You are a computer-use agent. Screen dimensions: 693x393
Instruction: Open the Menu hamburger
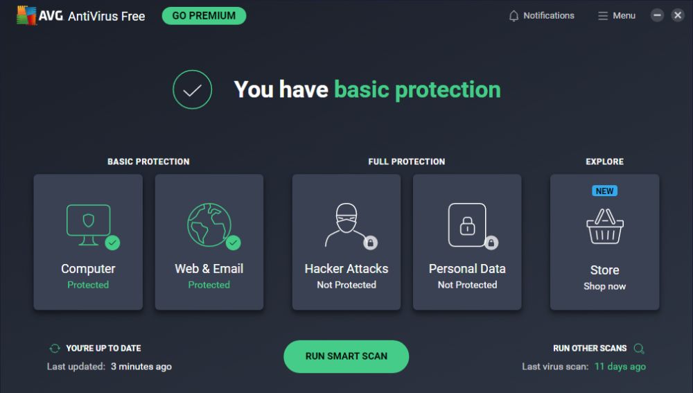coord(616,16)
